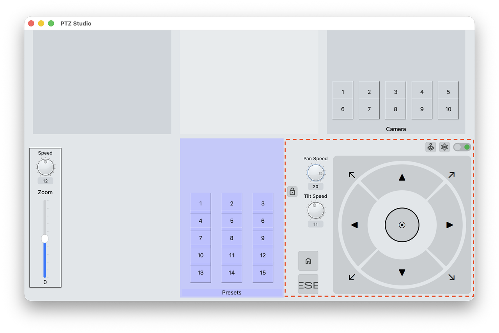499x333 pixels.
Task: Pan the camera right with the arrow
Action: (x=449, y=225)
